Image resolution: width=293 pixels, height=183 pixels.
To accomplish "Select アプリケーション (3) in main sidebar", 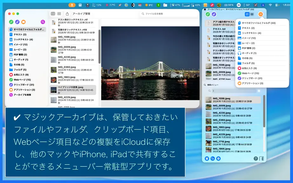I will coord(27,90).
